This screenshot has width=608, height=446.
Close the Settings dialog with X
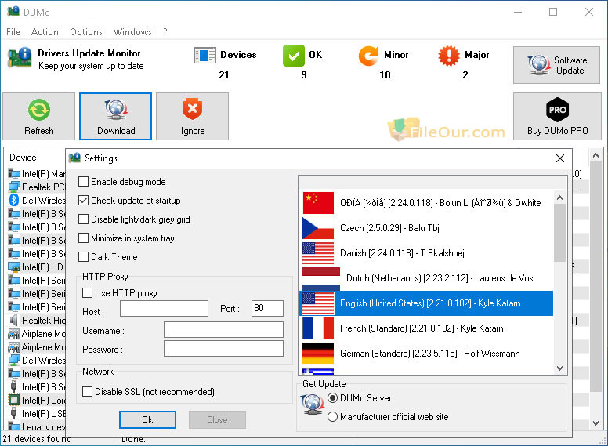[x=560, y=158]
